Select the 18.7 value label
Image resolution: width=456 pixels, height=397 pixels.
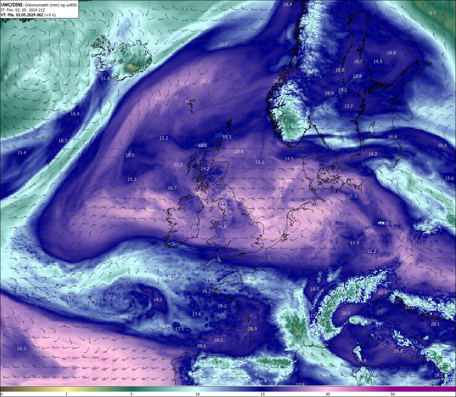pos(358,62)
